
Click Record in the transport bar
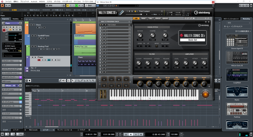click(141, 134)
